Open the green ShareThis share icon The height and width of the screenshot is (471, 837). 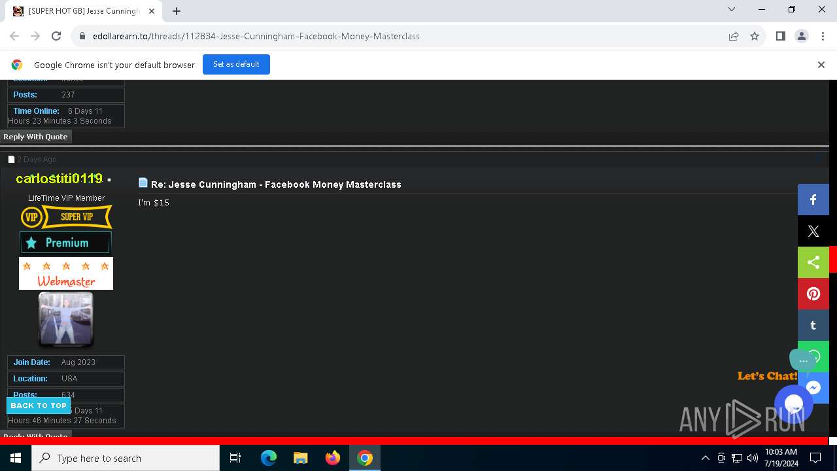813,262
